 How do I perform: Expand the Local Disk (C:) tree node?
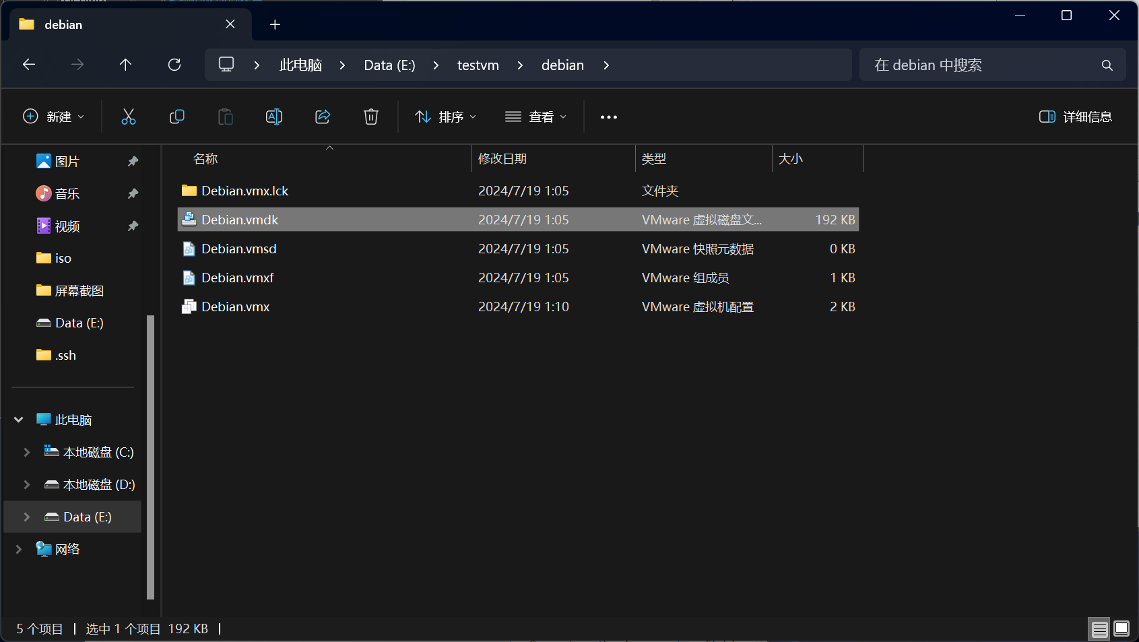point(27,452)
